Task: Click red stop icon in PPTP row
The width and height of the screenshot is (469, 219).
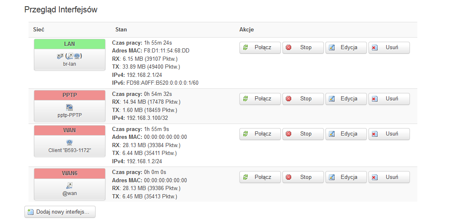Action: point(289,99)
